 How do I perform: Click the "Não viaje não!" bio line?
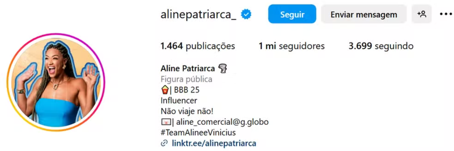click(x=187, y=111)
